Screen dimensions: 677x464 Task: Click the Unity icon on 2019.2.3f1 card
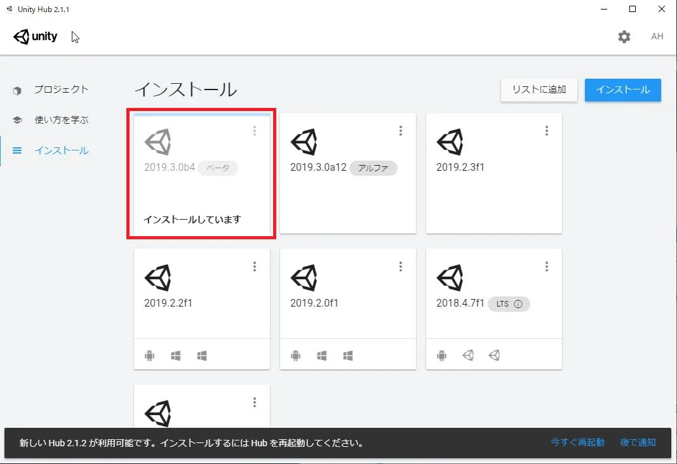point(450,142)
